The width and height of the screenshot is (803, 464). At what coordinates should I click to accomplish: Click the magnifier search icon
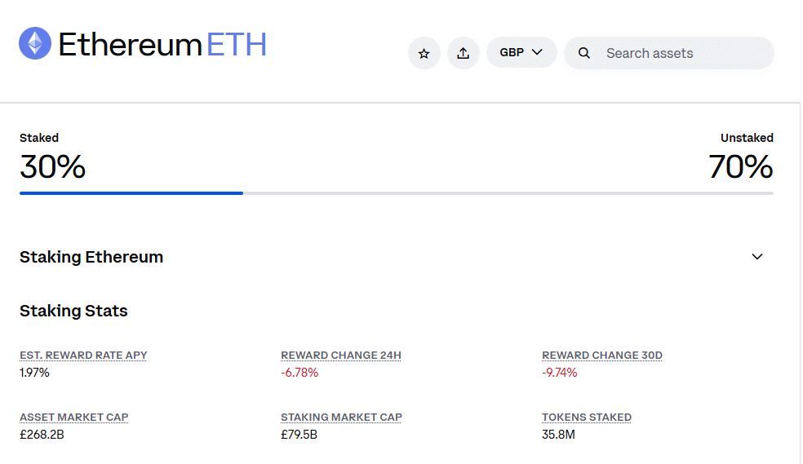[583, 53]
